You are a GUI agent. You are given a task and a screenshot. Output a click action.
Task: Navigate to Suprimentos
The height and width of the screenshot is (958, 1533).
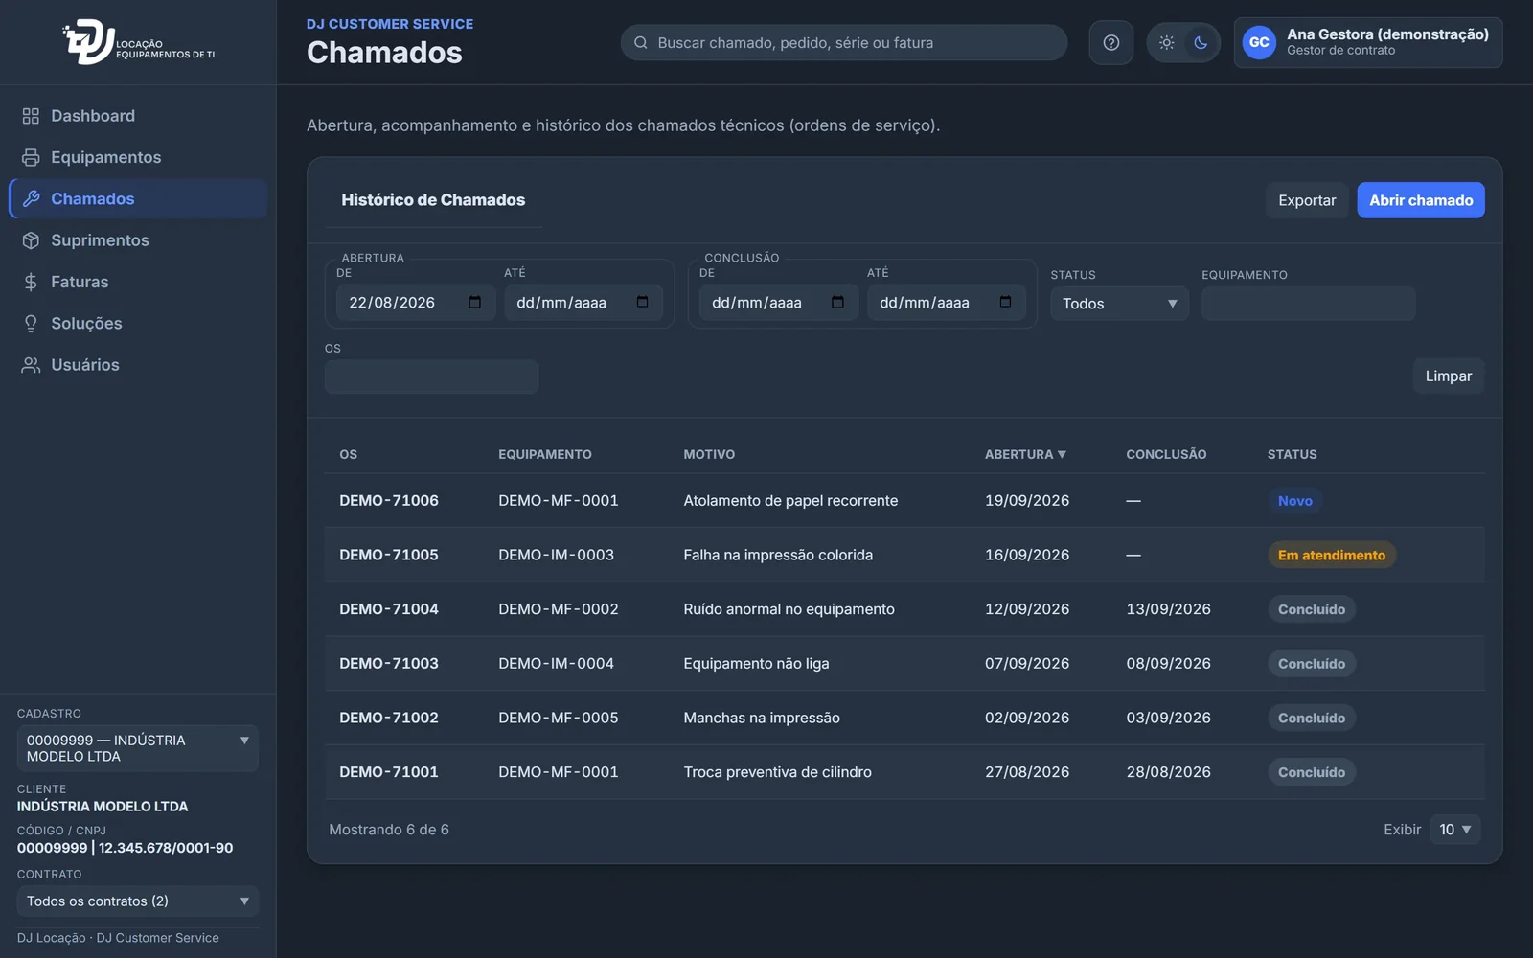[x=138, y=240]
